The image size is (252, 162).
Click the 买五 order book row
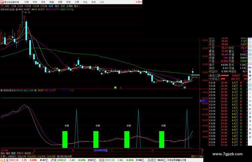click(x=228, y=44)
